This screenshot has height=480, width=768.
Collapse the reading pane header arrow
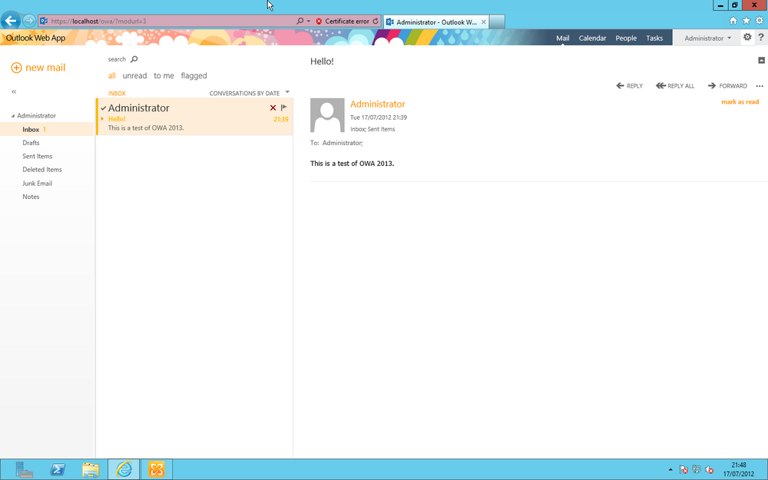761,60
